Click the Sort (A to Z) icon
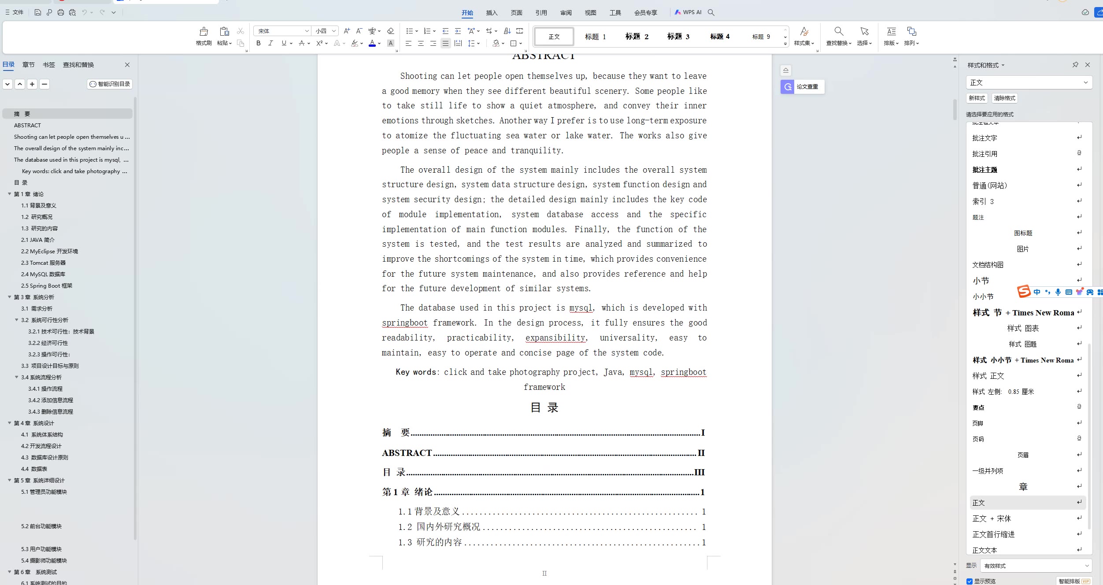Viewport: 1103px width, 585px height. [507, 31]
